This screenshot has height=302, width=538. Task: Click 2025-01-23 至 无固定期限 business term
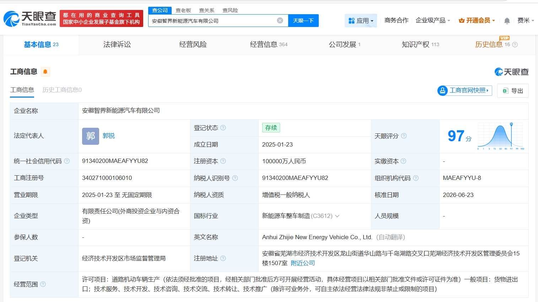pyautogui.click(x=117, y=195)
